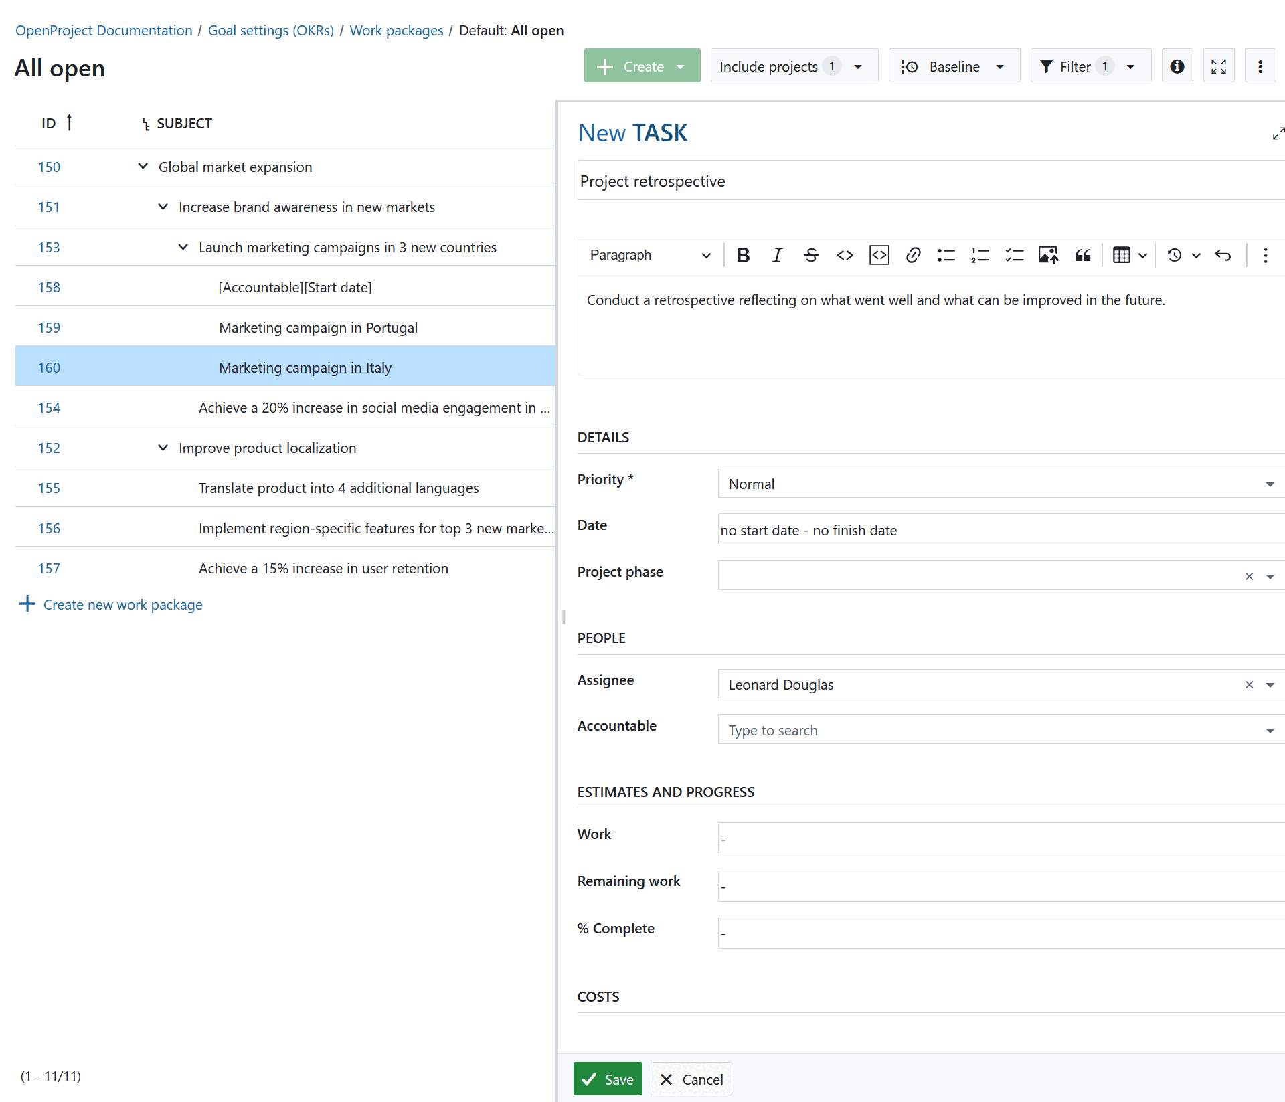Apply Italic formatting in the editor
The image size is (1285, 1102).
777,255
